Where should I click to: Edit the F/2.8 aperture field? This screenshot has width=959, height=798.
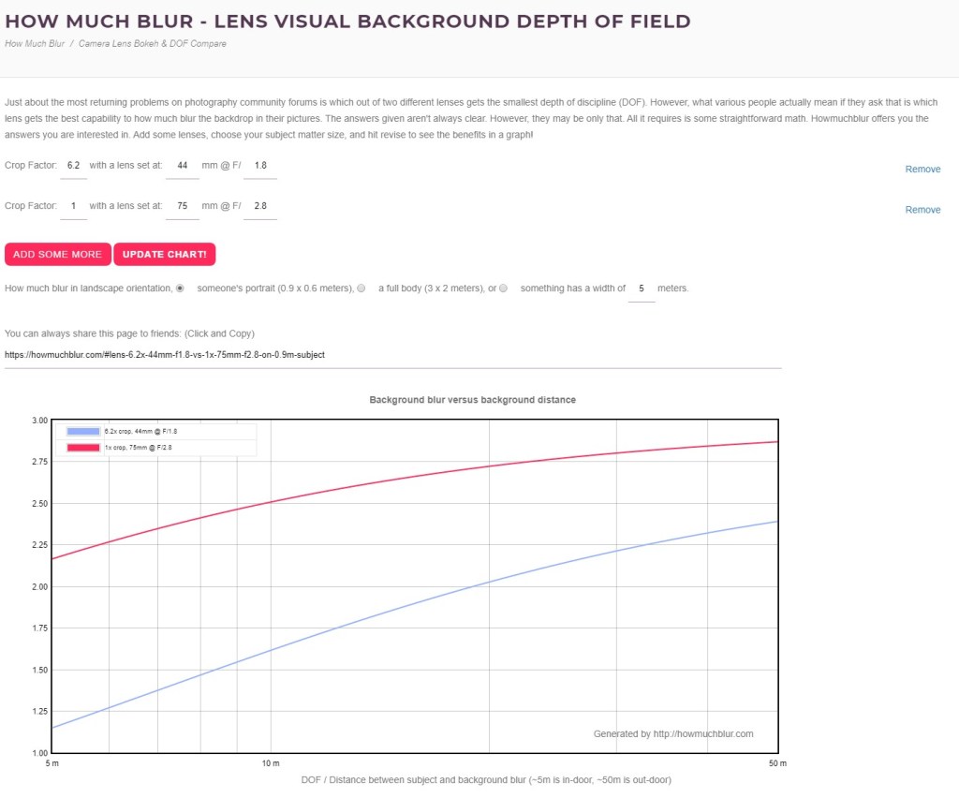click(259, 206)
